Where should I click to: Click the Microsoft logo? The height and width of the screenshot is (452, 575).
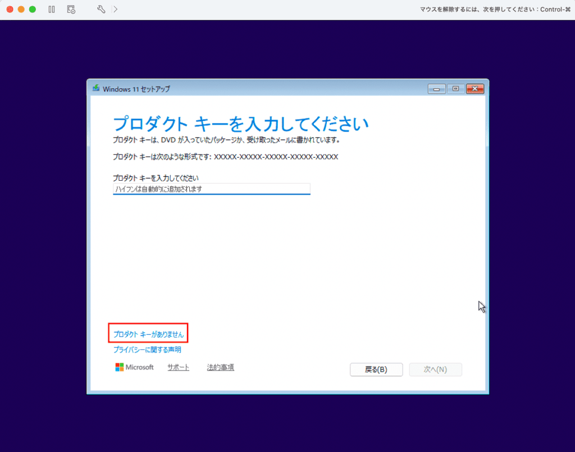click(x=135, y=367)
